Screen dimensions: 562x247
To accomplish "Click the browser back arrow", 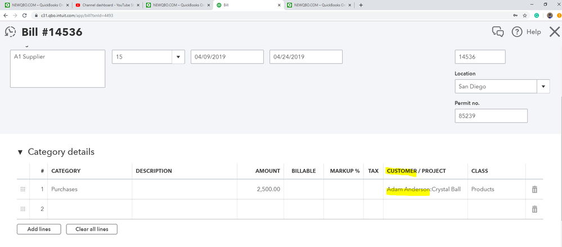I will pyautogui.click(x=6, y=15).
